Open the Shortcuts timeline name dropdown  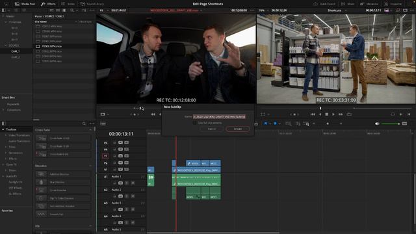337,10
